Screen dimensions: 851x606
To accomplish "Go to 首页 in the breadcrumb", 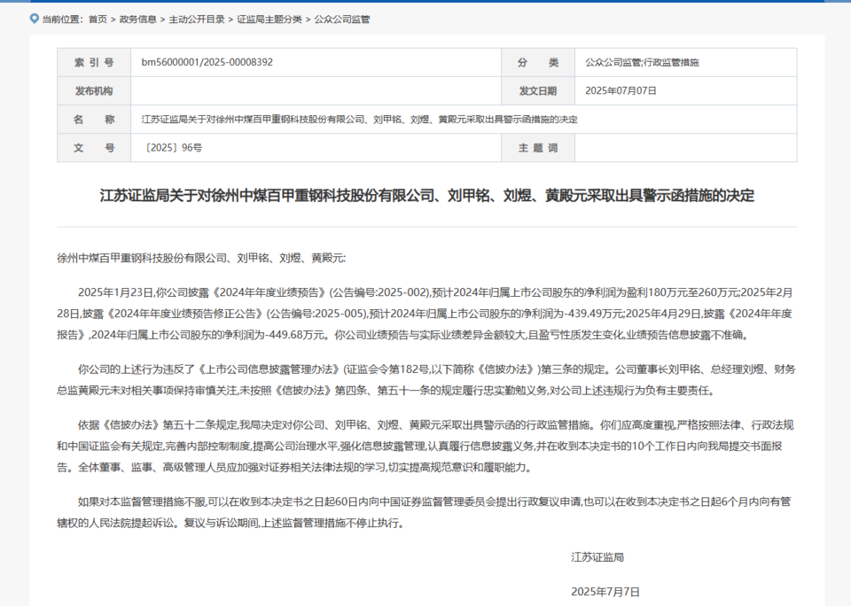I will coord(98,19).
